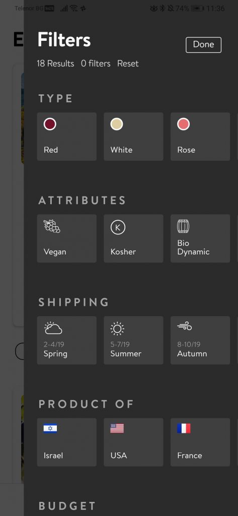Enable Autumn 8-10/19 shipping filter
The image size is (238, 516).
200,340
